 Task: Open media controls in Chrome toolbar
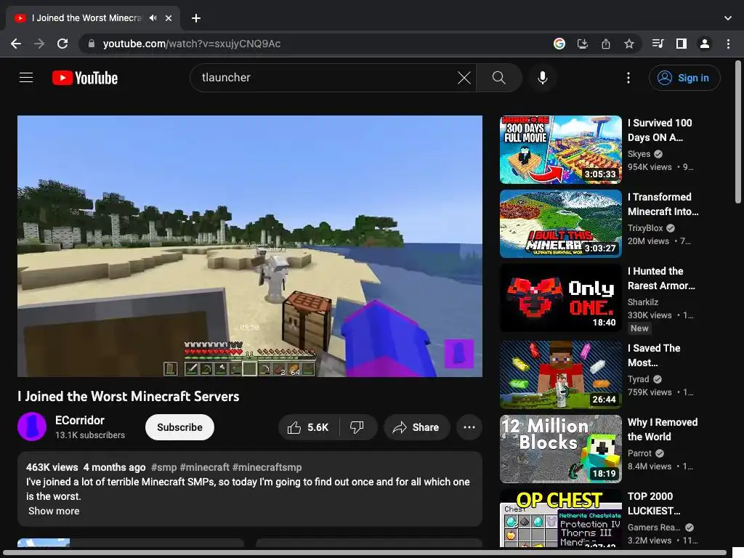(658, 44)
